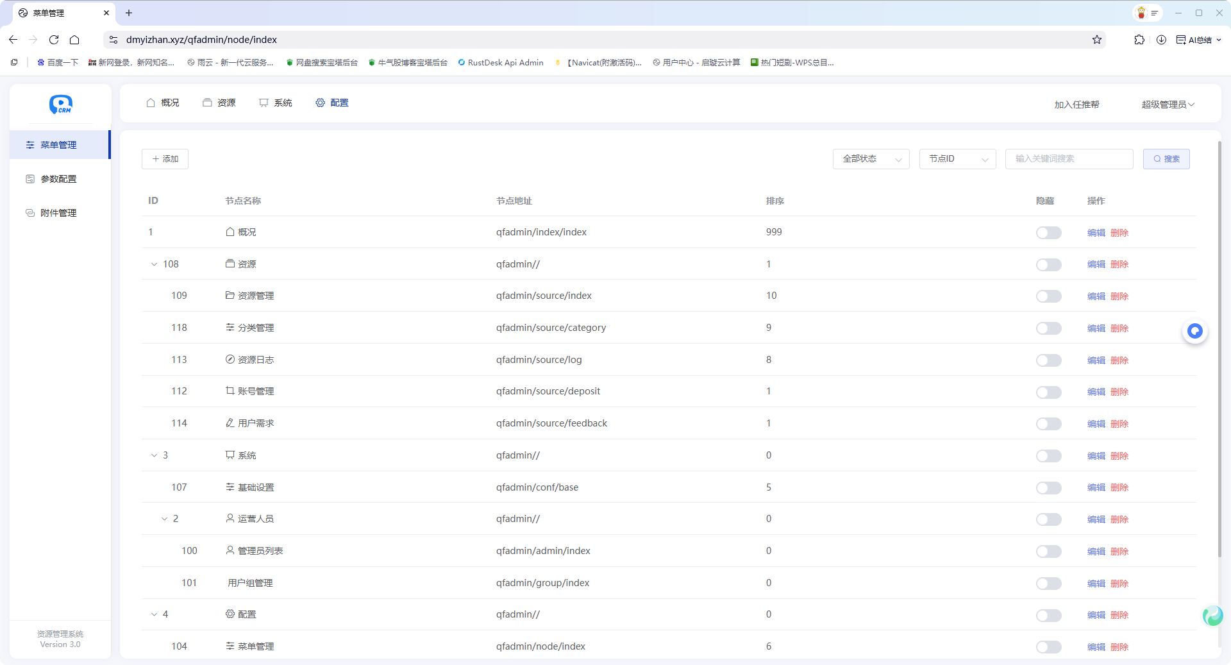1231x665 pixels.
Task: Click the blue floating assistant bubble
Action: (x=1195, y=331)
